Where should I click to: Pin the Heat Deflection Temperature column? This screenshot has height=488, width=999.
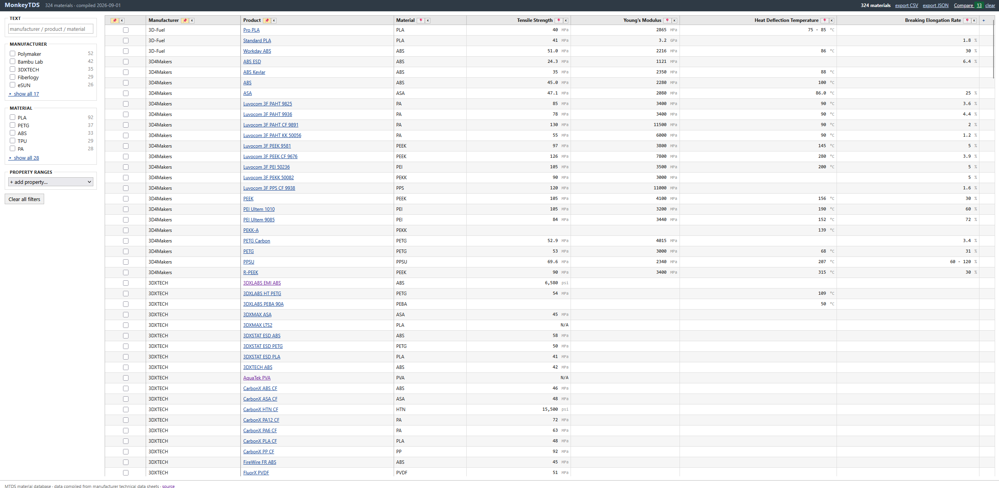(x=825, y=20)
